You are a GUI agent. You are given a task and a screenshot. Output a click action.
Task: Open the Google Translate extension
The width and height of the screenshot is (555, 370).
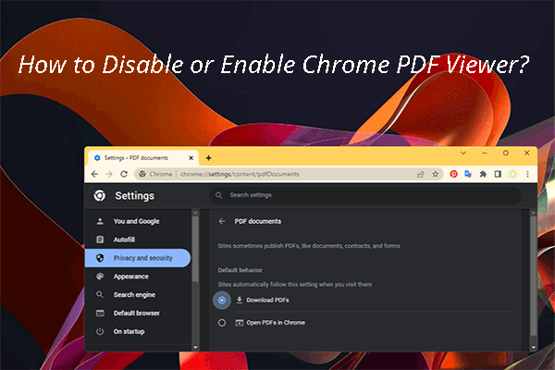468,174
